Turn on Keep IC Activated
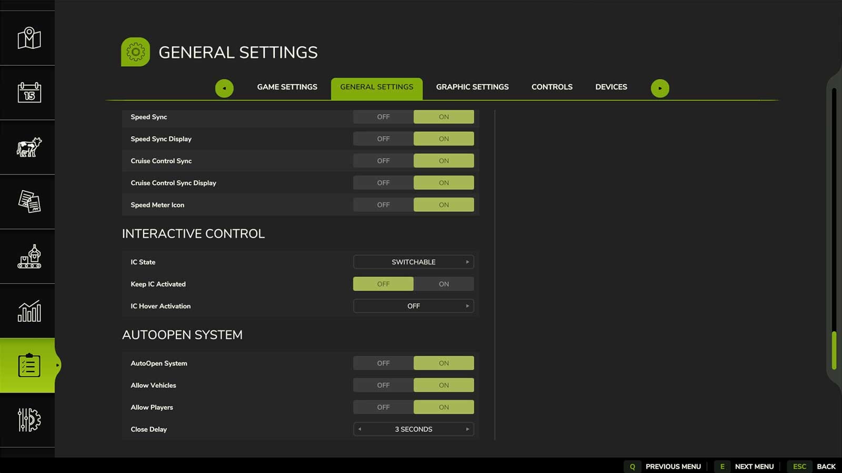842x473 pixels. pos(444,284)
